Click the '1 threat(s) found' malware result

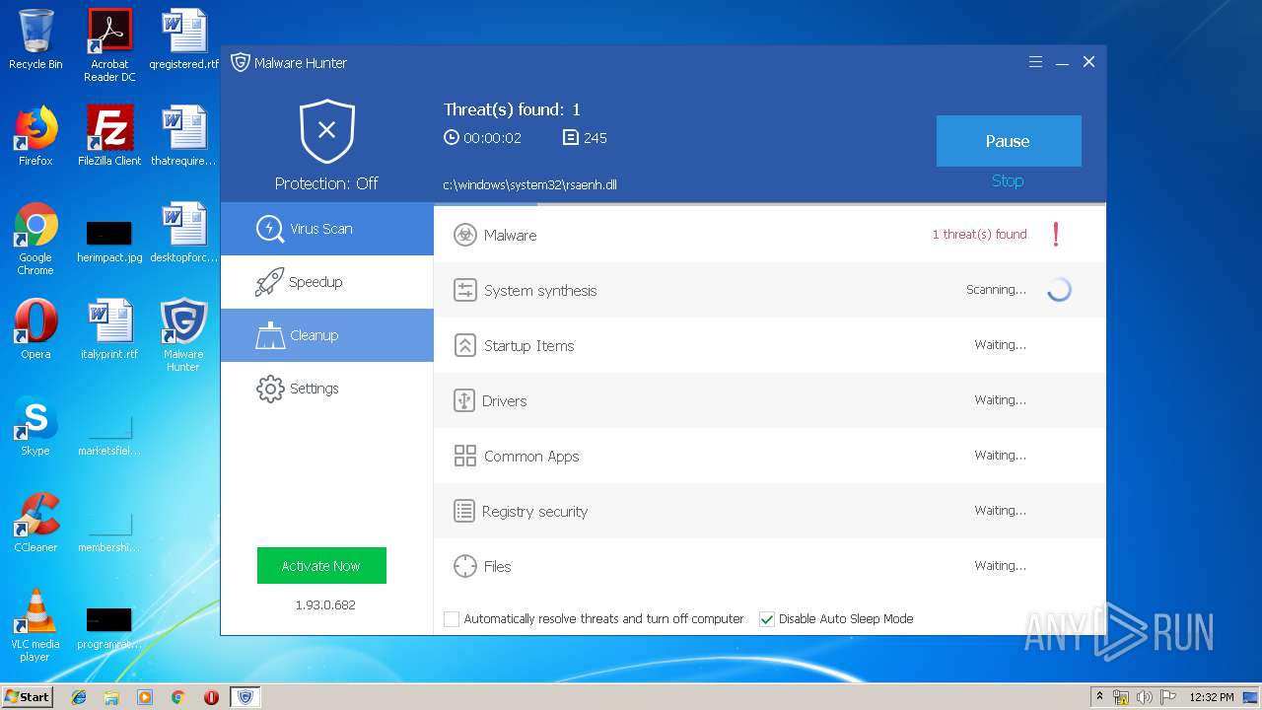[979, 235]
